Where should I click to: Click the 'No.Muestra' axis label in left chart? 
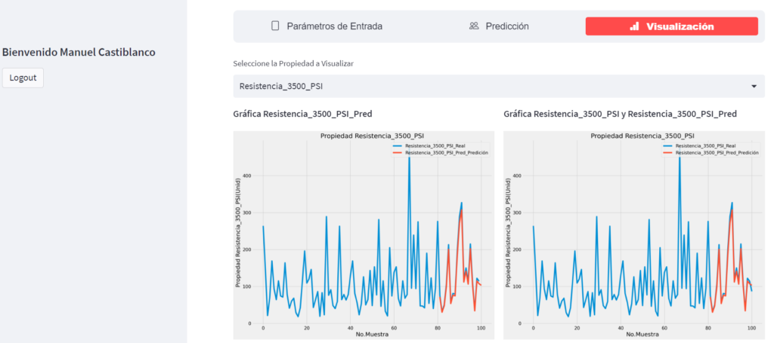tap(372, 334)
